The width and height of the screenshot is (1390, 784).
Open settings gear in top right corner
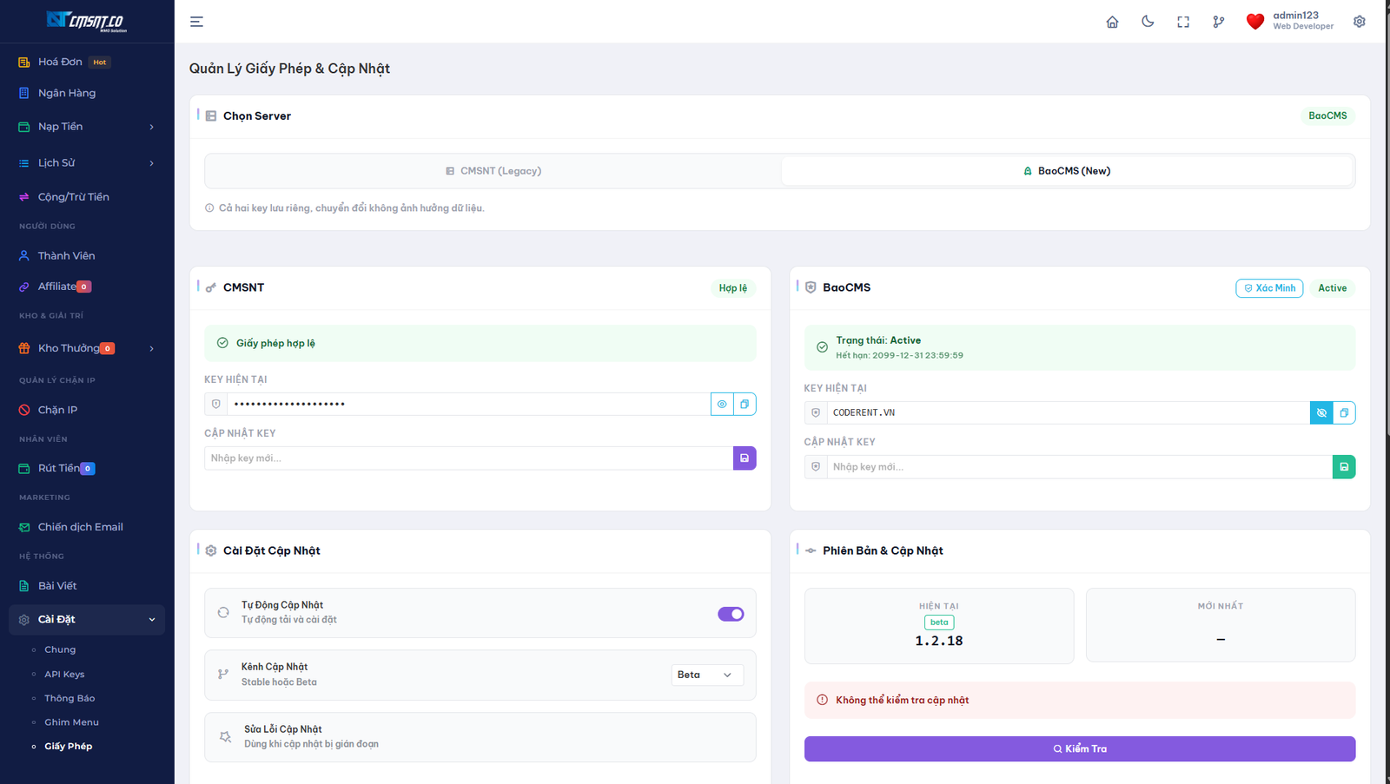coord(1360,22)
